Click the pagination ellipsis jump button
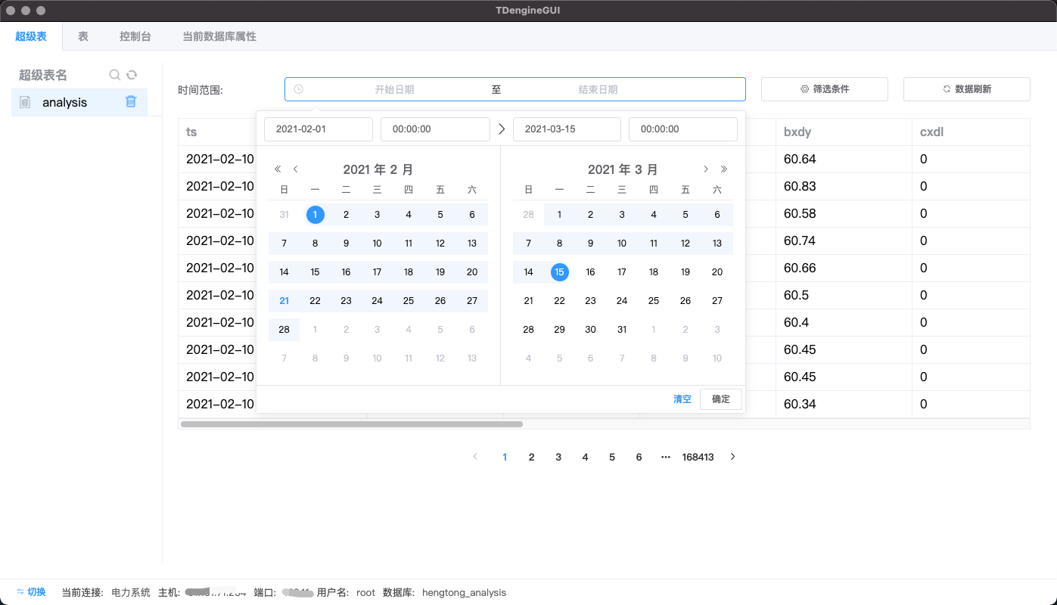The height and width of the screenshot is (605, 1057). 666,457
